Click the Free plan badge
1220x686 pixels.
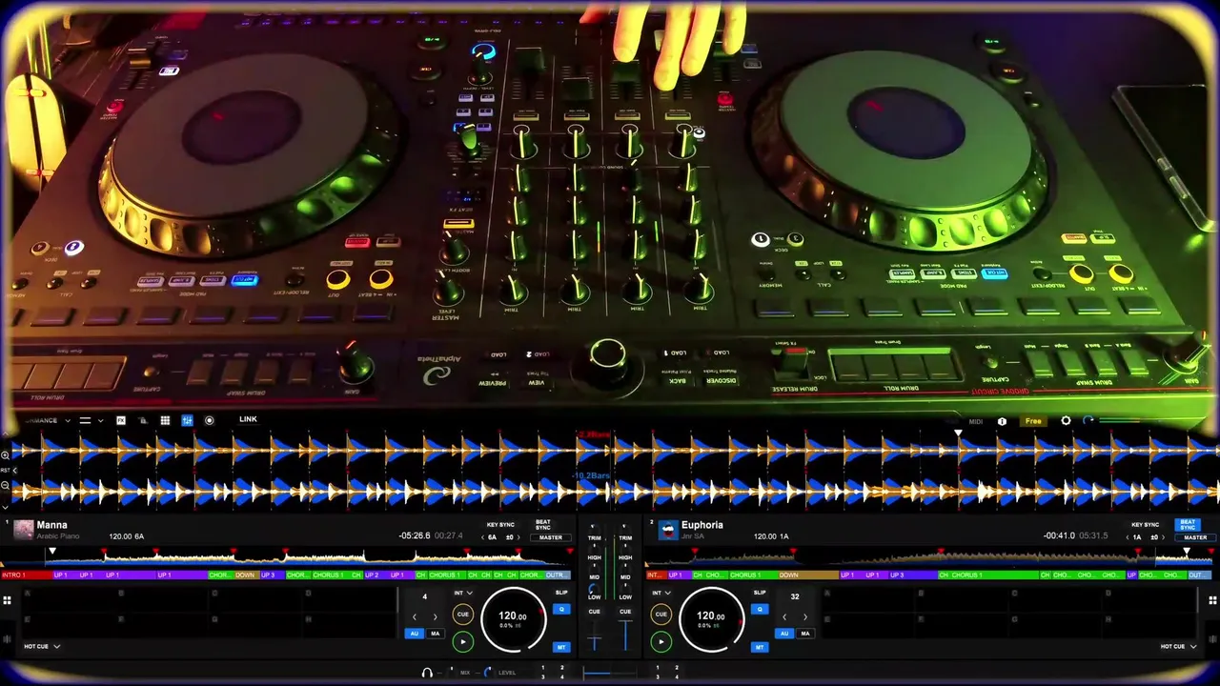pyautogui.click(x=1033, y=421)
